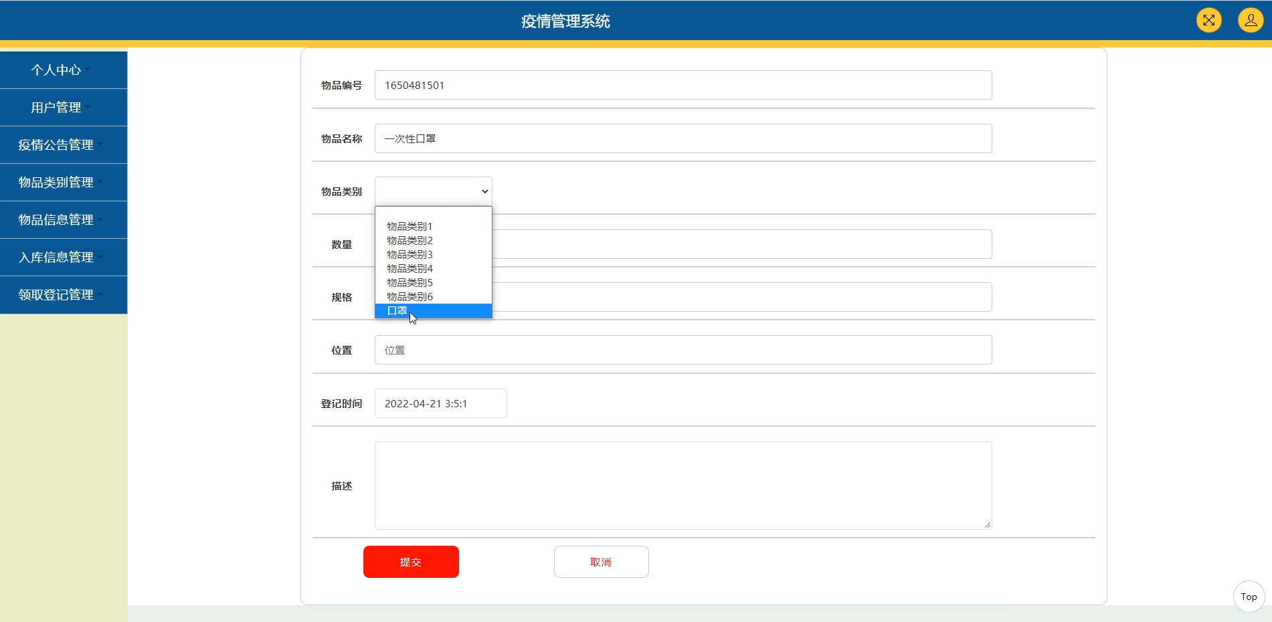The height and width of the screenshot is (622, 1272).
Task: Expand the 用户管理 sidebar menu
Action: click(x=64, y=108)
